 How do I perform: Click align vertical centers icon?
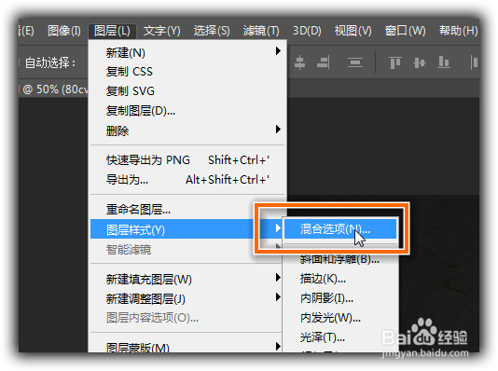tap(299, 62)
